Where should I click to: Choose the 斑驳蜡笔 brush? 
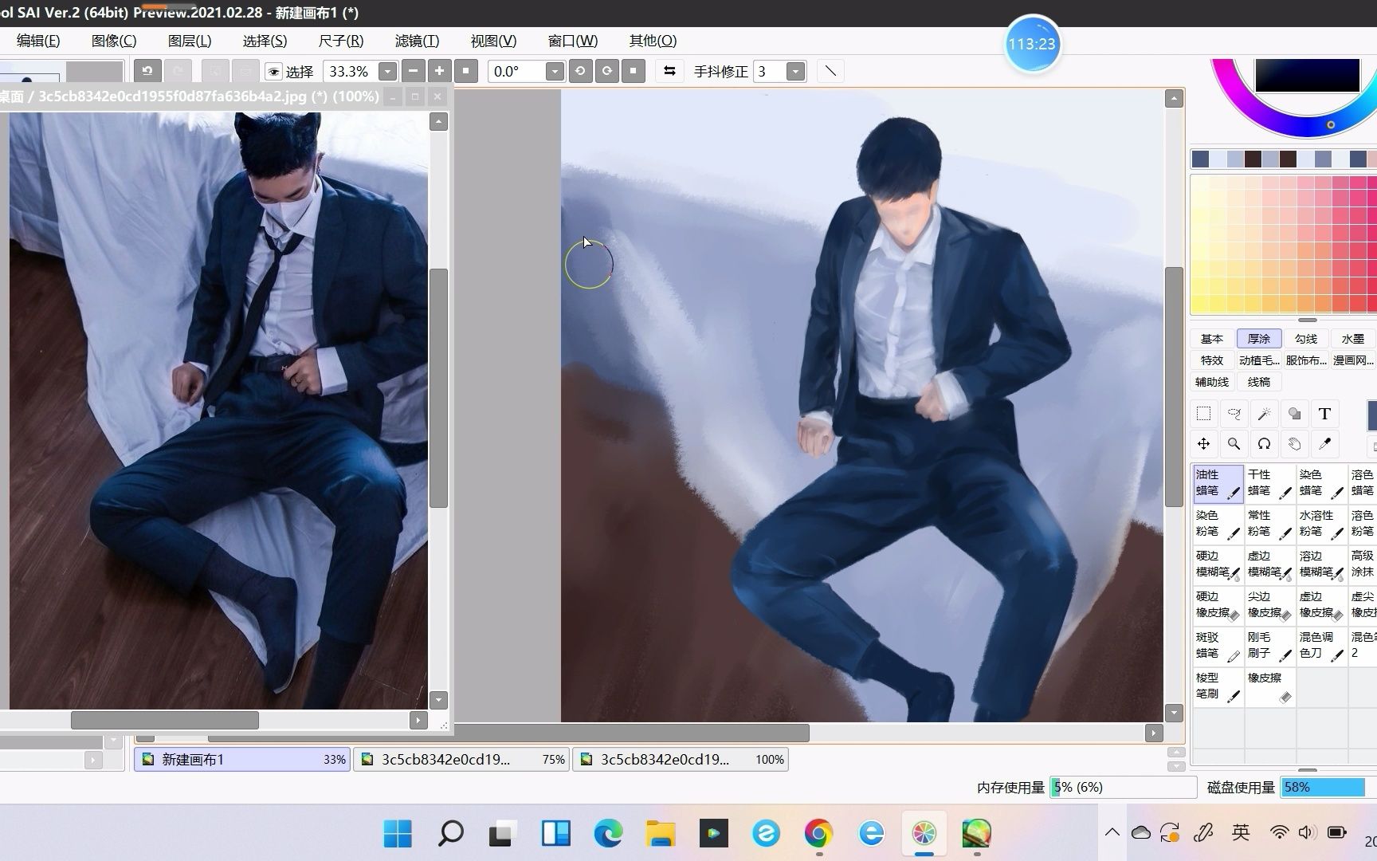(x=1218, y=646)
